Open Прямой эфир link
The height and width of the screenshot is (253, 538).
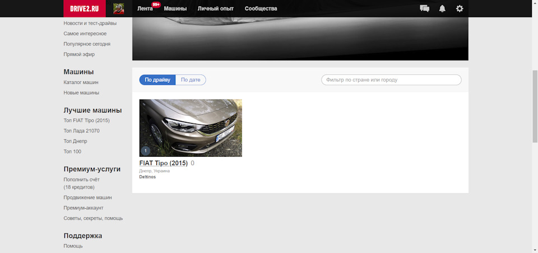tap(79, 54)
